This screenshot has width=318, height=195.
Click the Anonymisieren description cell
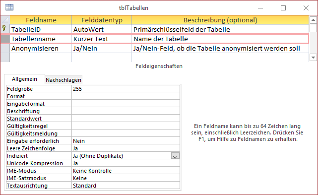click(x=220, y=48)
